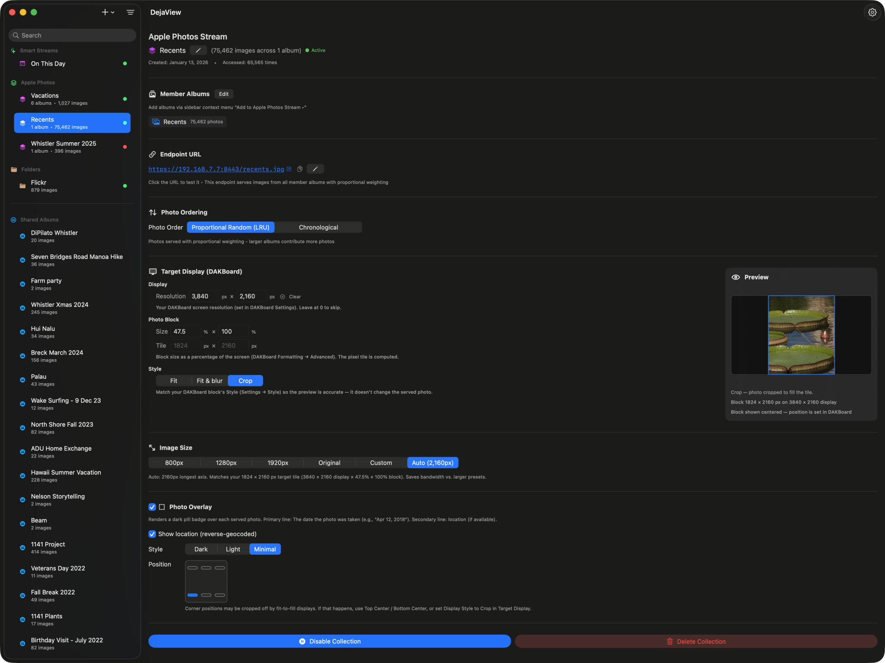
Task: Set image size to Custom
Action: (x=381, y=463)
